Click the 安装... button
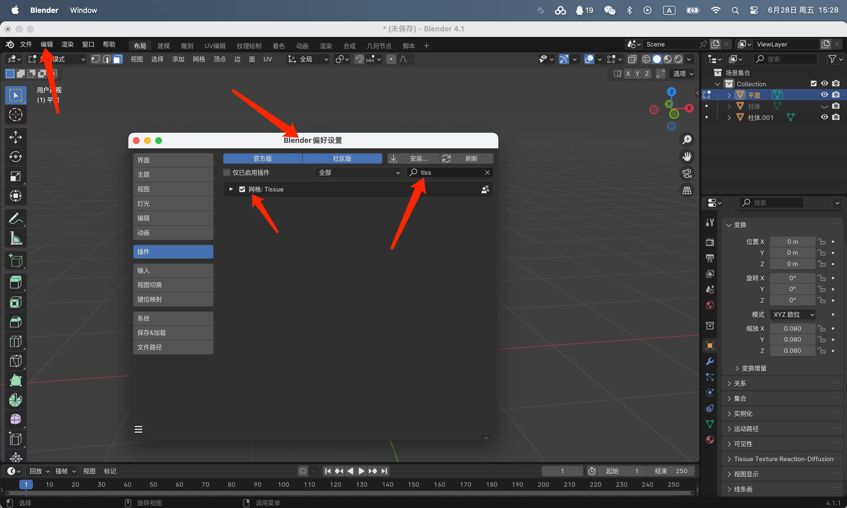847x508 pixels. pyautogui.click(x=414, y=159)
